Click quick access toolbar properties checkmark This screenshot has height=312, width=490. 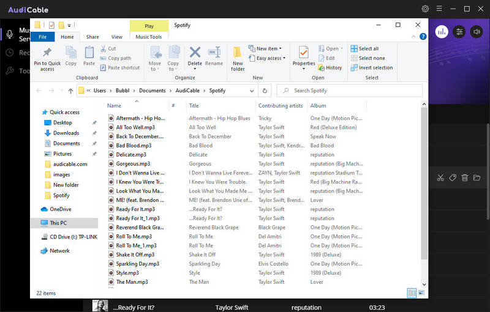[x=51, y=25]
